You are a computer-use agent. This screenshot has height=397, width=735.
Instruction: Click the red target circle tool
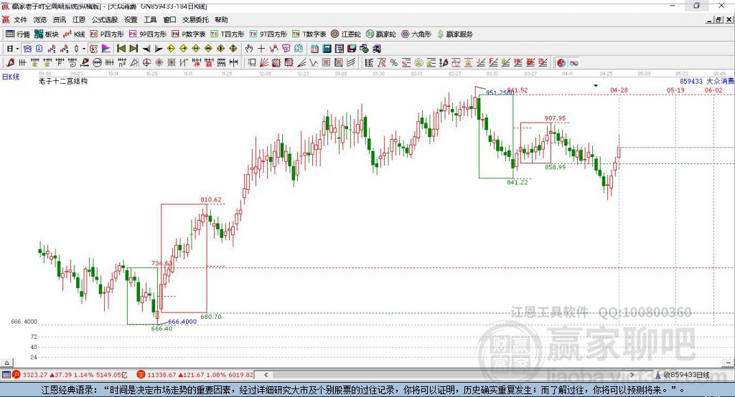[x=146, y=62]
